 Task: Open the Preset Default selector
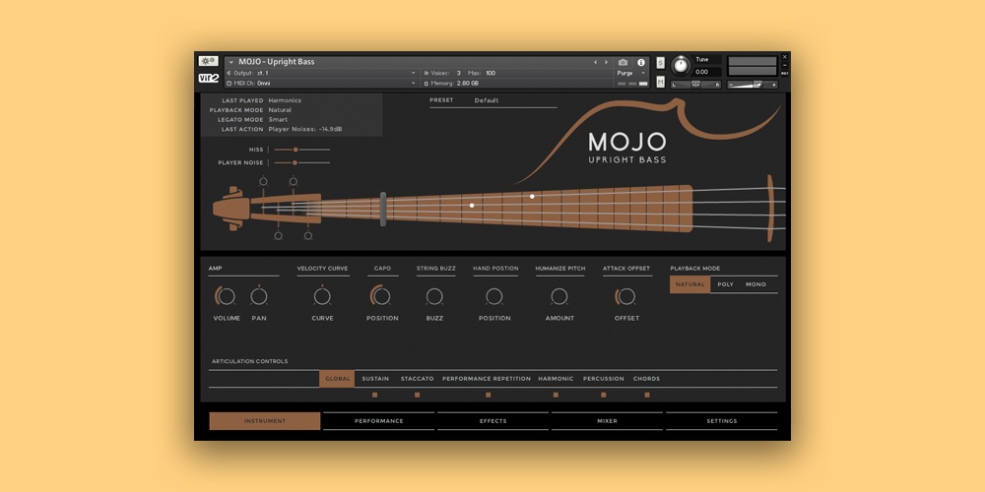point(512,100)
